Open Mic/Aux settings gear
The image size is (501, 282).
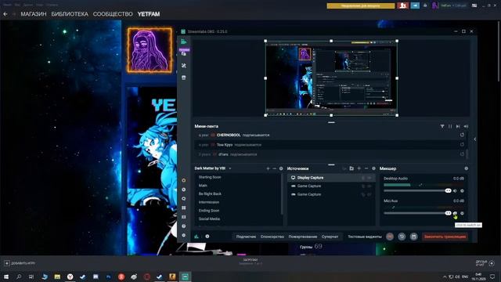[x=462, y=213]
